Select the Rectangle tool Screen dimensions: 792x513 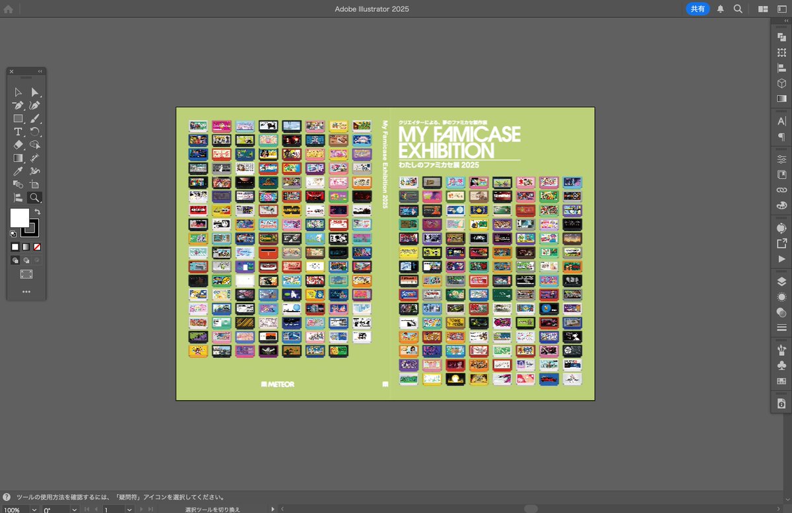click(x=18, y=119)
